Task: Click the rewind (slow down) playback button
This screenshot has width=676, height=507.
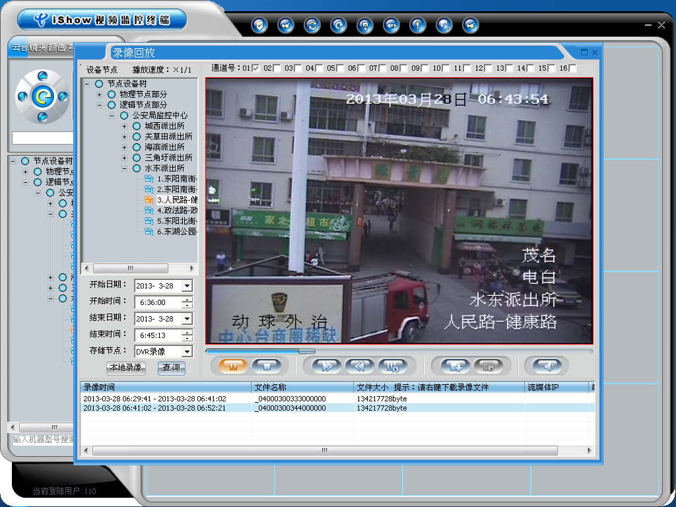Action: 359,366
